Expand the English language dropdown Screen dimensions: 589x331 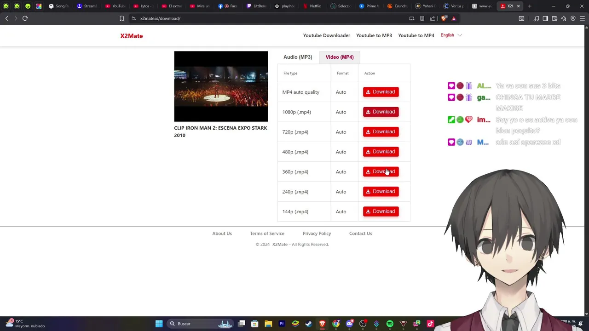451,35
